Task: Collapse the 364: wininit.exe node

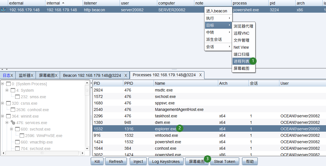Action: 3,116
